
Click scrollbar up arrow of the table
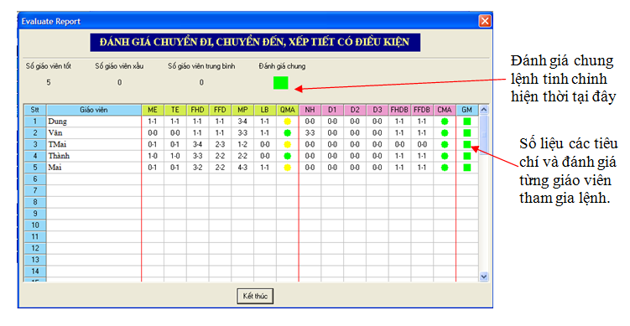coord(484,110)
